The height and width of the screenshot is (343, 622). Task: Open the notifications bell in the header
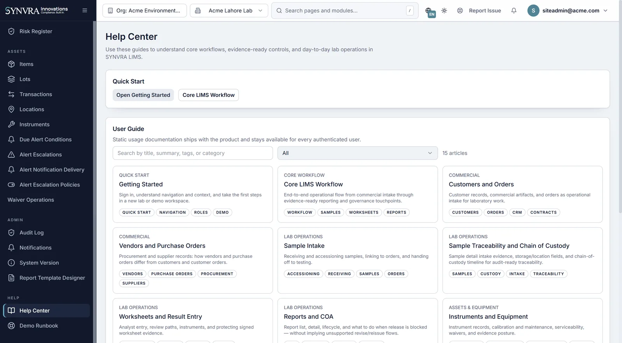514,10
